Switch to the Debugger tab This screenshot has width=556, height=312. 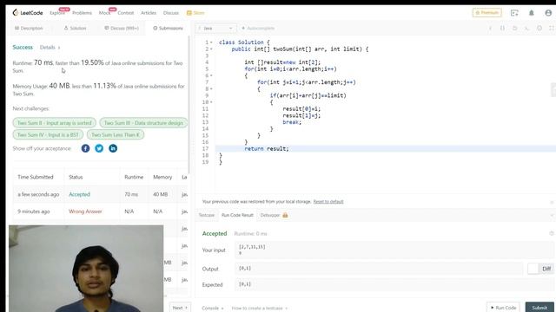click(270, 215)
